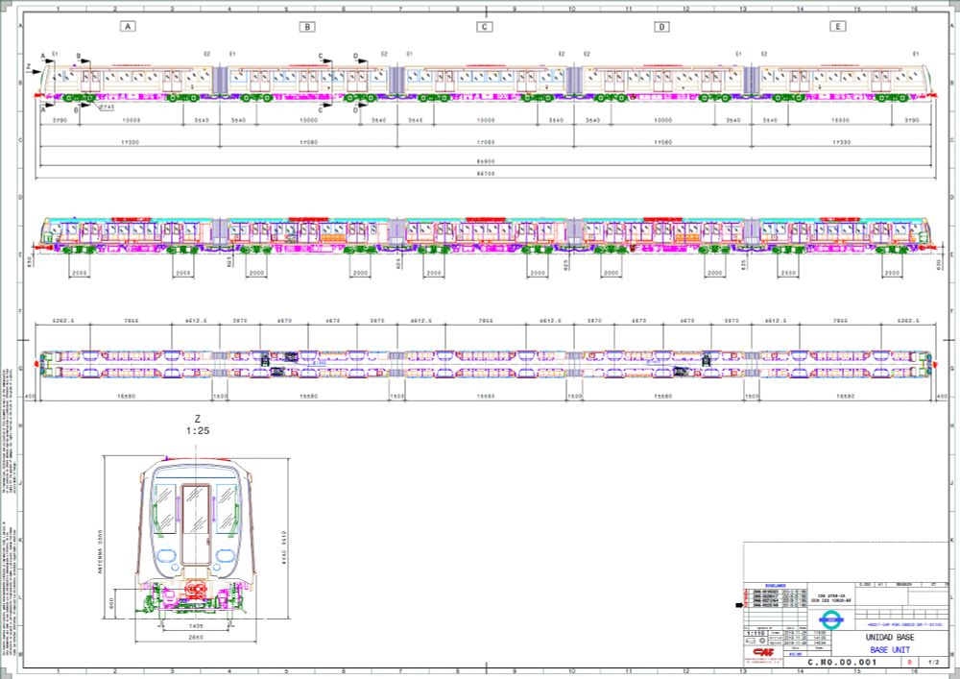
Task: Select the UNIDAD BASE title text
Action: click(890, 638)
